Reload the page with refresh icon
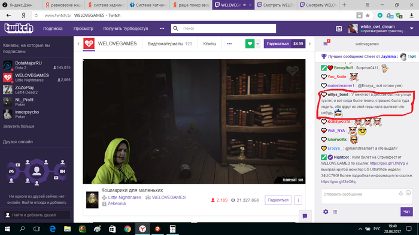419x235 pixels. click(36, 16)
